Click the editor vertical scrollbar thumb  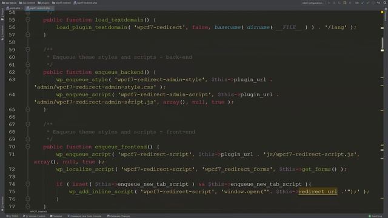point(382,44)
